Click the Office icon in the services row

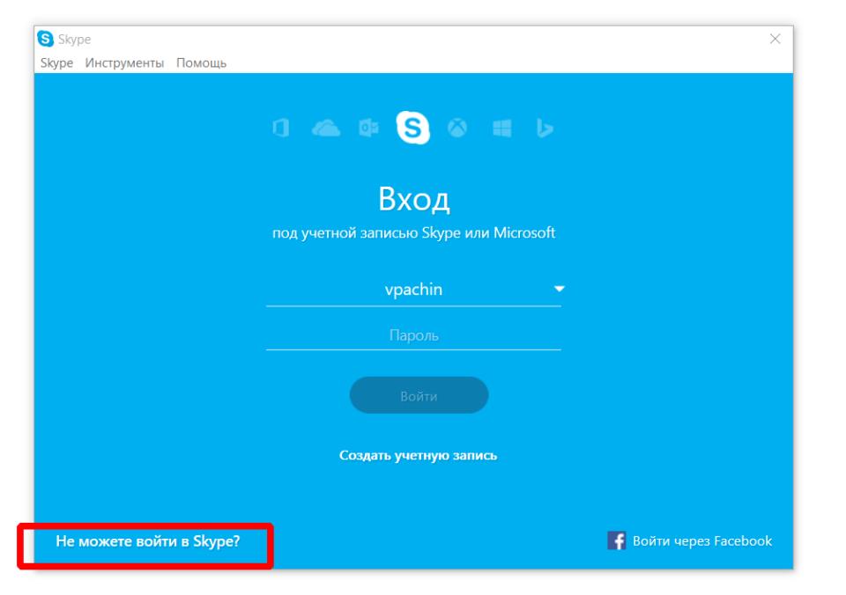coord(281,129)
